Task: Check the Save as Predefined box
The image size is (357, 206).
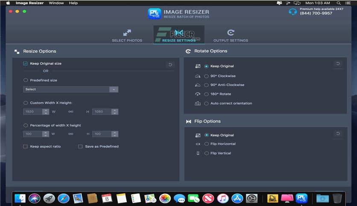Action: (80, 146)
